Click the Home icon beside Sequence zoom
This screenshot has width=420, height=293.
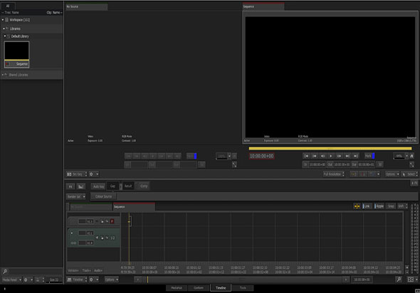tap(412, 156)
